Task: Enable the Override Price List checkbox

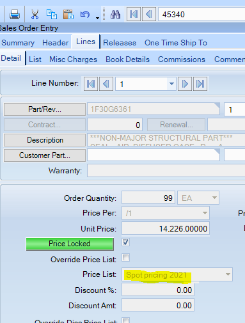Action: (x=125, y=258)
